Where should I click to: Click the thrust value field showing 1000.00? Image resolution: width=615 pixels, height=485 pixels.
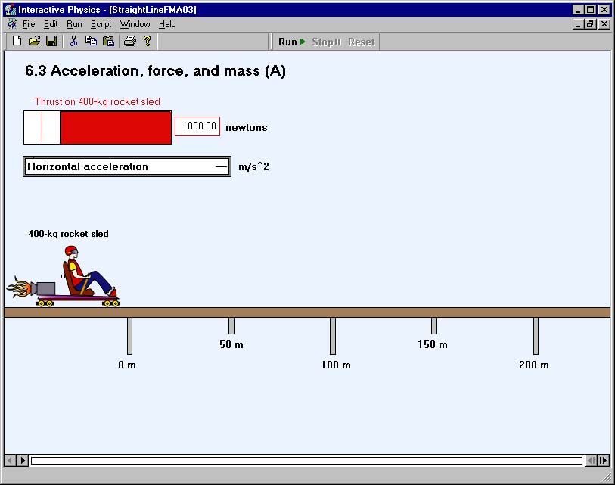(x=197, y=126)
